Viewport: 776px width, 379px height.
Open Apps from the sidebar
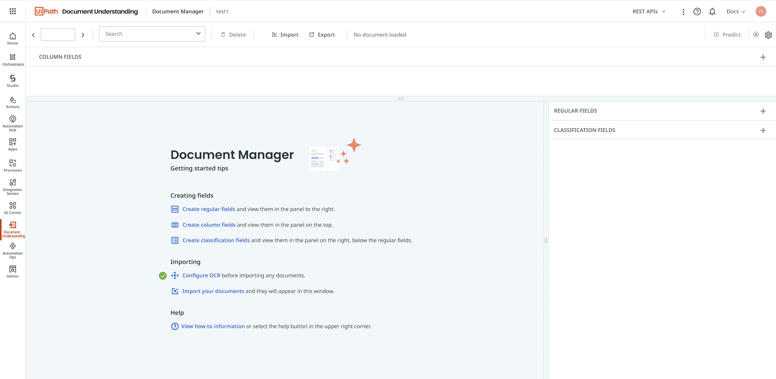click(x=13, y=145)
